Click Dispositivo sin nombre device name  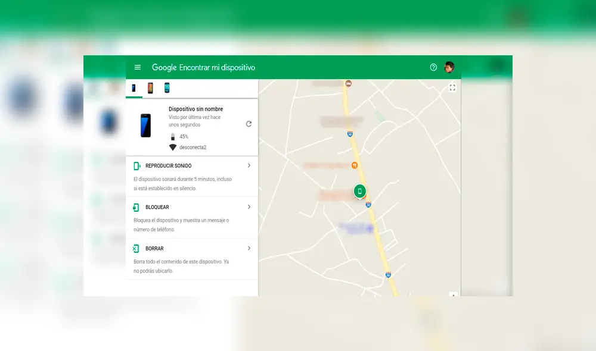(x=197, y=109)
